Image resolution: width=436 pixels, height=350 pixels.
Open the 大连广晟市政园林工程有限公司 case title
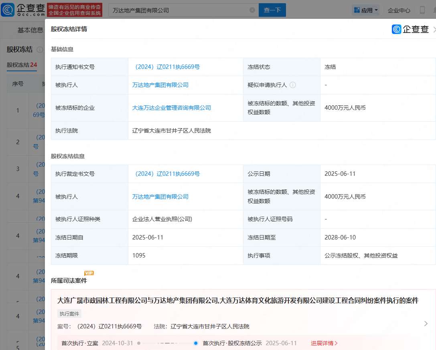point(238,300)
